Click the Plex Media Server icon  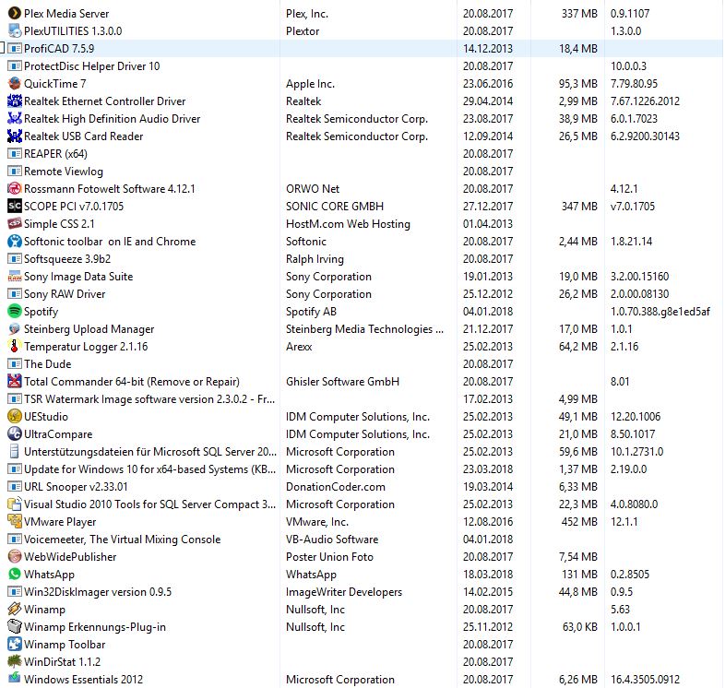click(x=15, y=14)
